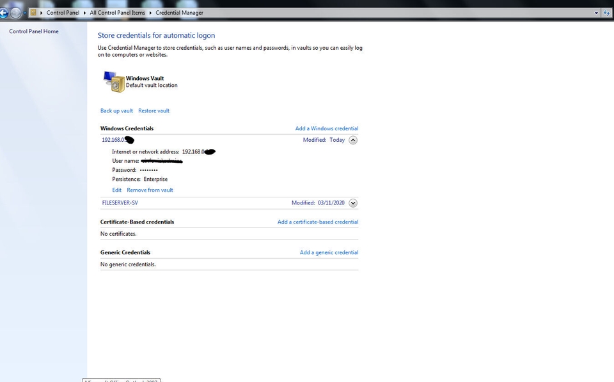
Task: Open Control Panel breadcrumb
Action: [x=63, y=13]
